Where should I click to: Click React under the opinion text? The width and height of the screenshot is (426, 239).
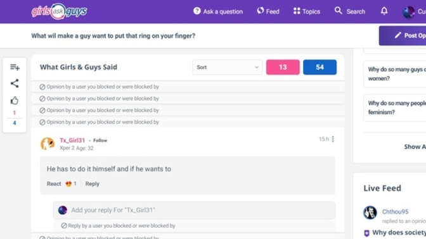[x=54, y=184]
